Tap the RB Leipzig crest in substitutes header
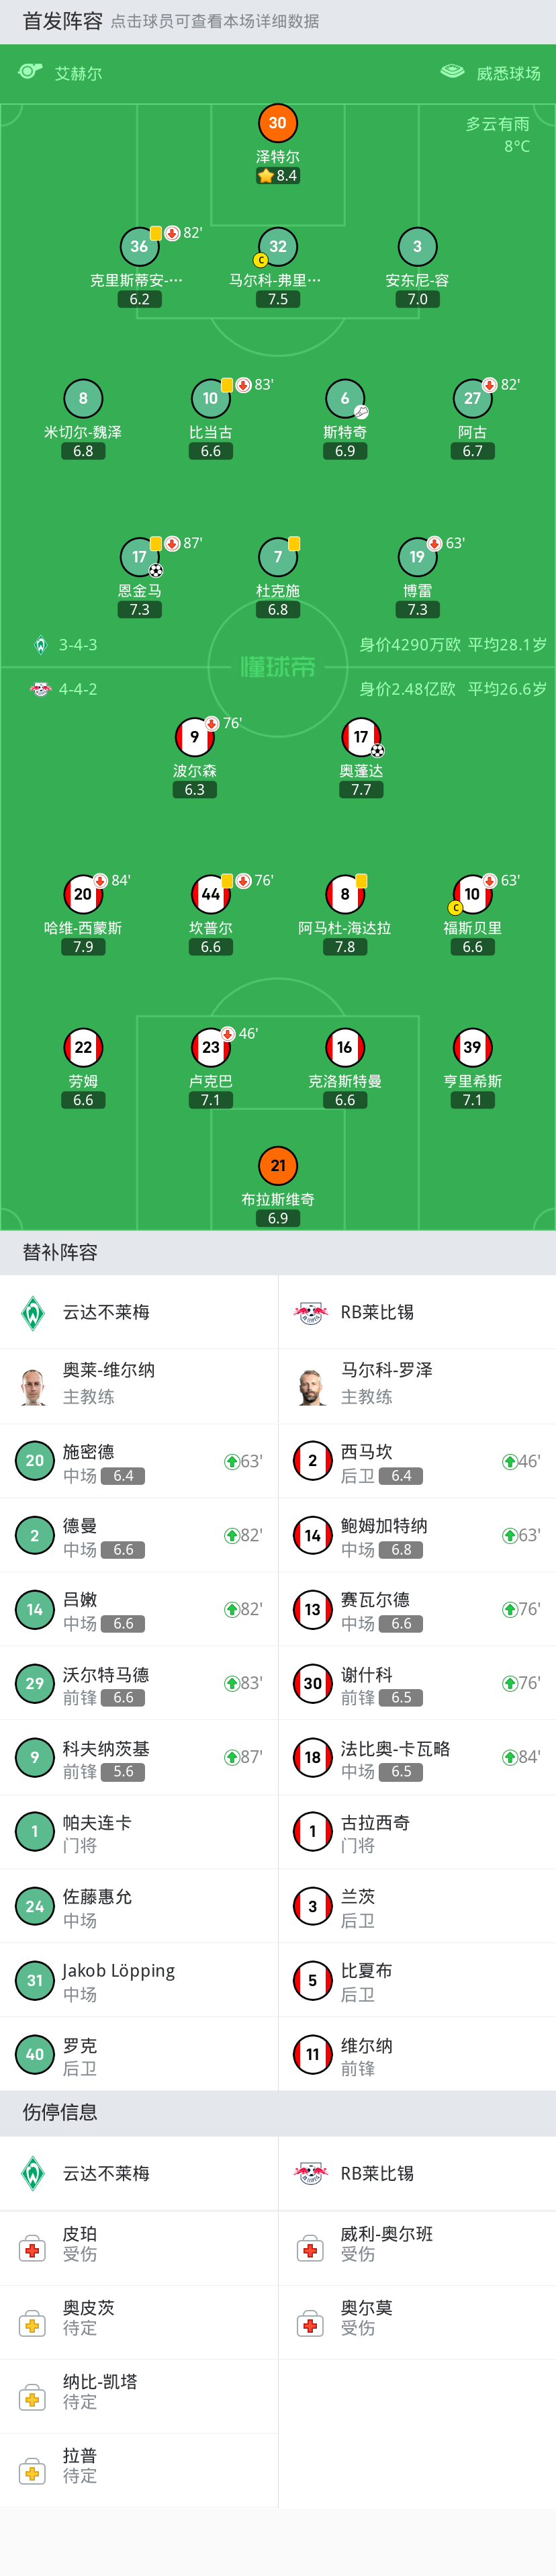The width and height of the screenshot is (556, 2576). coord(311,1312)
